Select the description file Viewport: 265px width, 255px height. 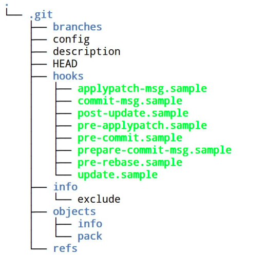coord(87,52)
